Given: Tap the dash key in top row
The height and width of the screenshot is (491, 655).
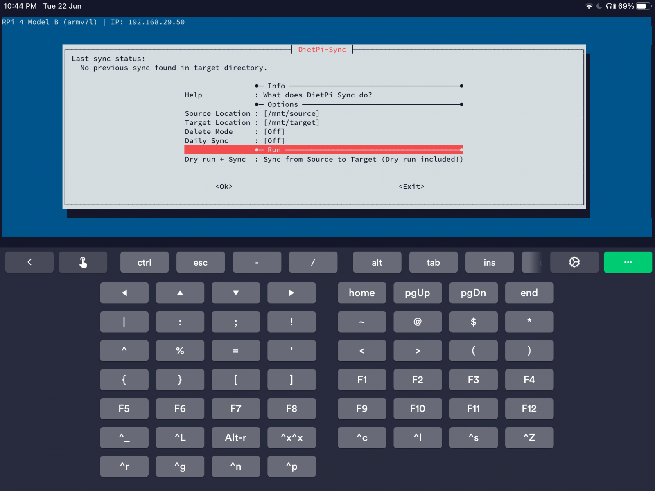Looking at the screenshot, I should click(257, 262).
